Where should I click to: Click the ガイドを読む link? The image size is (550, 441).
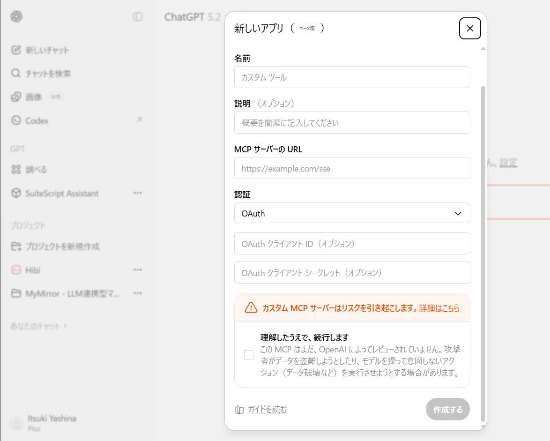[x=268, y=410]
